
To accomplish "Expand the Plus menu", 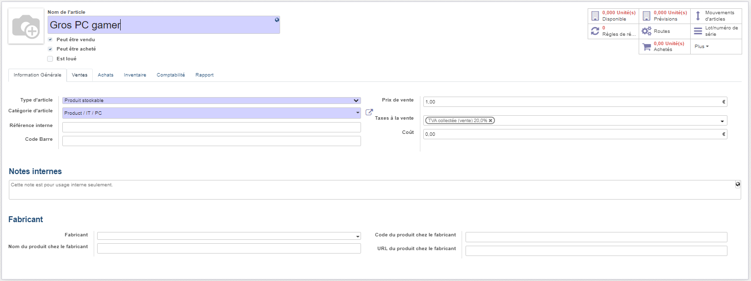I will click(701, 47).
